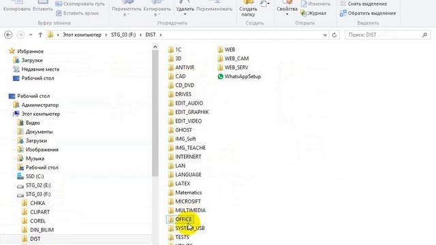Viewport: 436px width, 245px height.
Task: Select 'STG_03 (F:)' drive in tree
Action: (34, 194)
